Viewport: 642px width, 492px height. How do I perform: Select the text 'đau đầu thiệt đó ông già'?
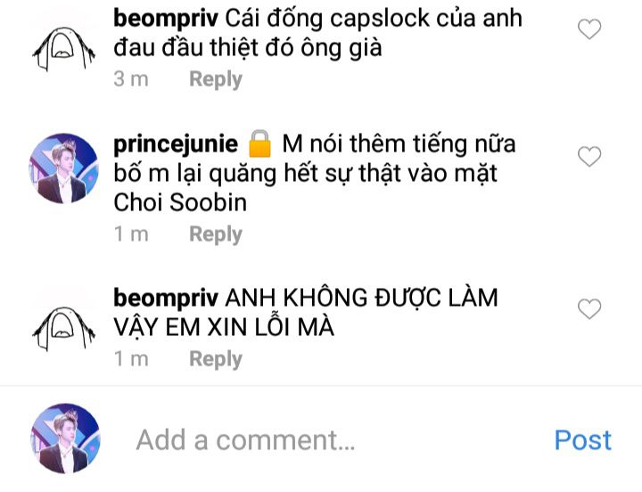point(248,47)
